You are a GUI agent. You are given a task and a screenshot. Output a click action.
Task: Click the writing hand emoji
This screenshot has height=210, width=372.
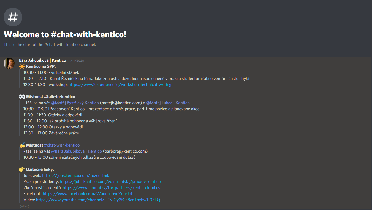pos(22,145)
